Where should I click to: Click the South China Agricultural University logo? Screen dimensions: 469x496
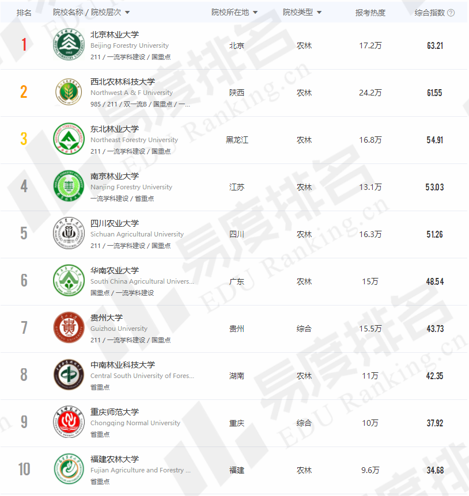point(69,281)
